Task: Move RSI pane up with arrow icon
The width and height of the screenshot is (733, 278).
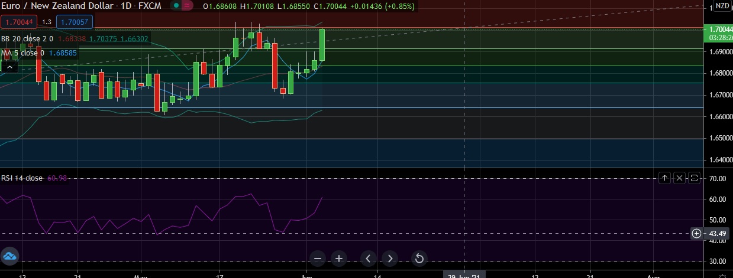Action: pyautogui.click(x=664, y=178)
